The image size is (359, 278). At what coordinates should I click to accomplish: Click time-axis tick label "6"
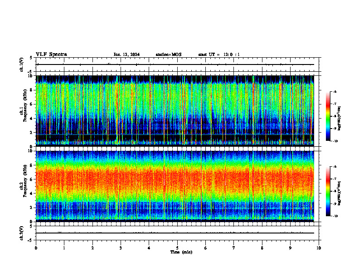pyautogui.click(x=206, y=248)
